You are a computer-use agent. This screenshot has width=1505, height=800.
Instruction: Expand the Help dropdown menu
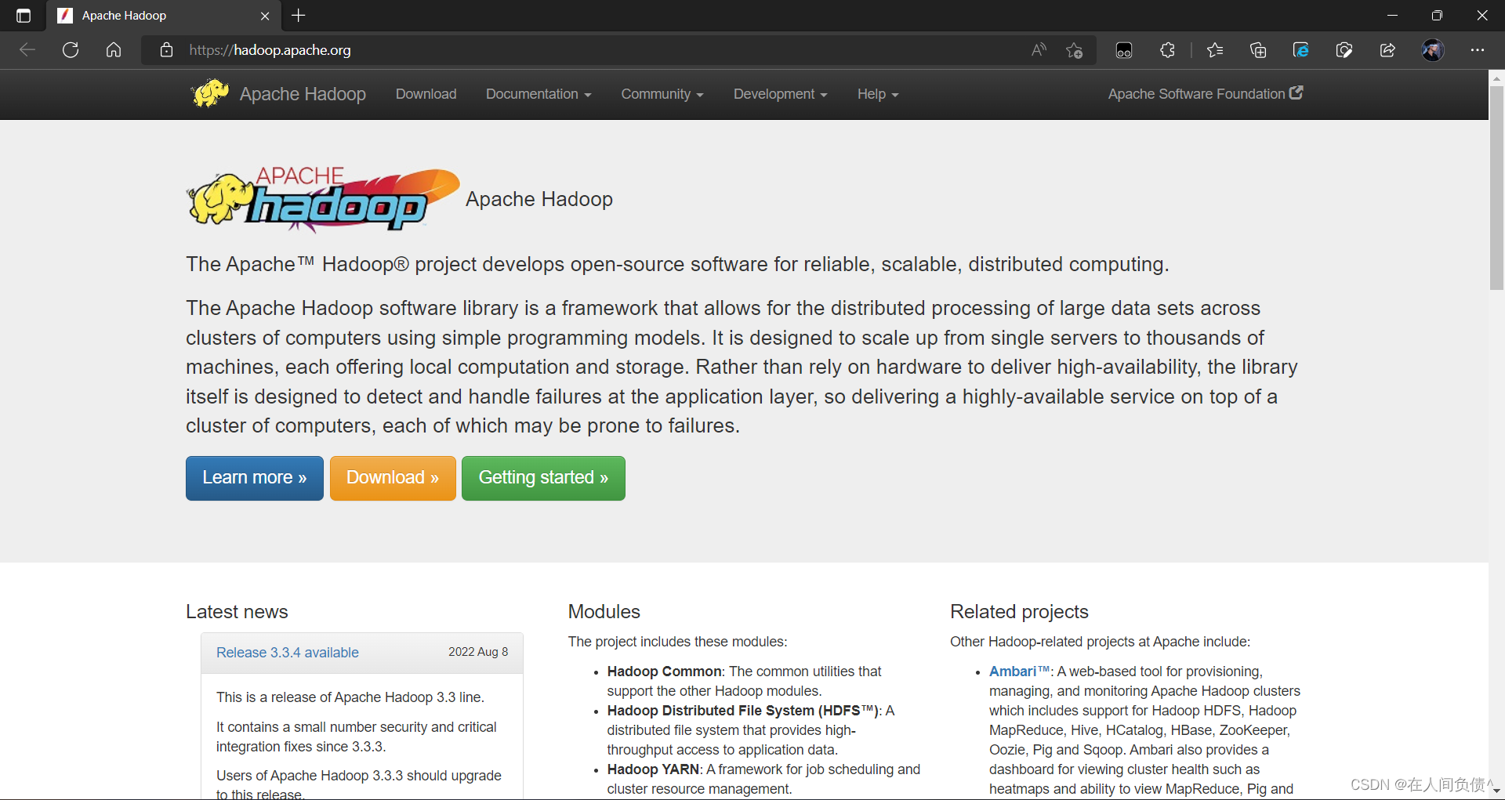coord(878,94)
